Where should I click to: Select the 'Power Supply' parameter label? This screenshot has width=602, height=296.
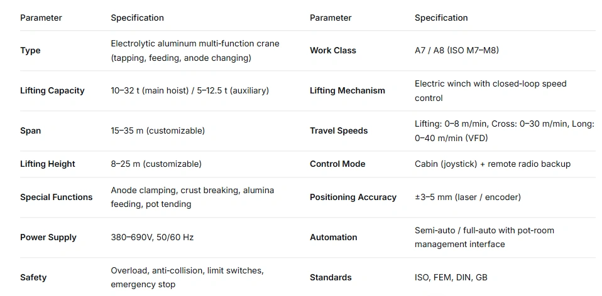coord(48,238)
